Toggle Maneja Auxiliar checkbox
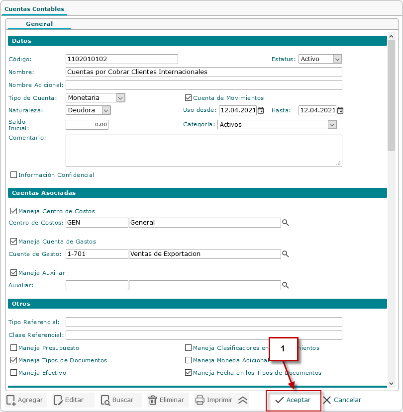The width and height of the screenshot is (403, 412). [x=13, y=273]
